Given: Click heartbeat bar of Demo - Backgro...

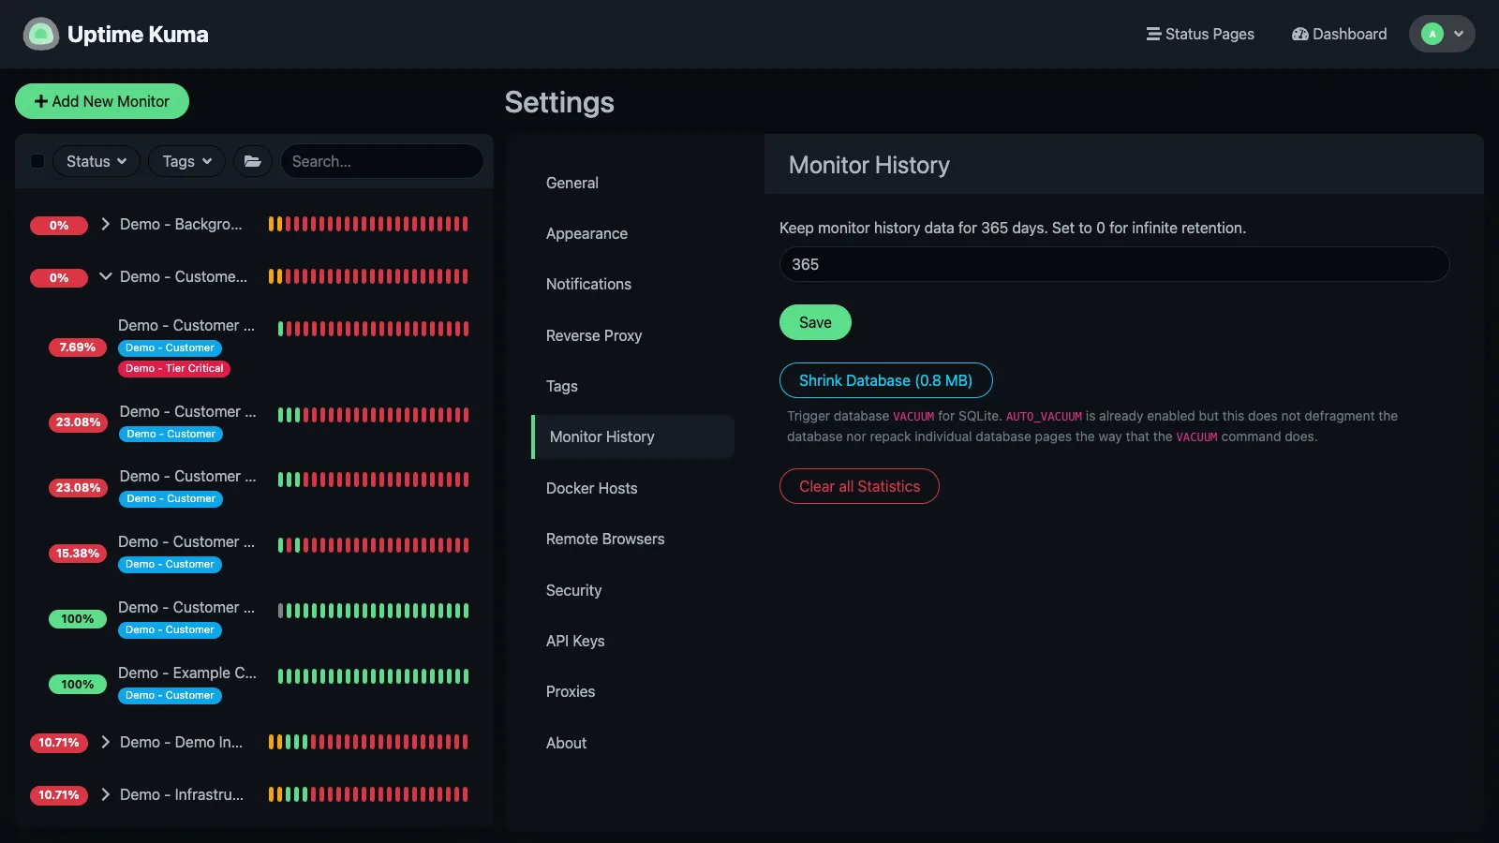Looking at the screenshot, I should click(368, 224).
